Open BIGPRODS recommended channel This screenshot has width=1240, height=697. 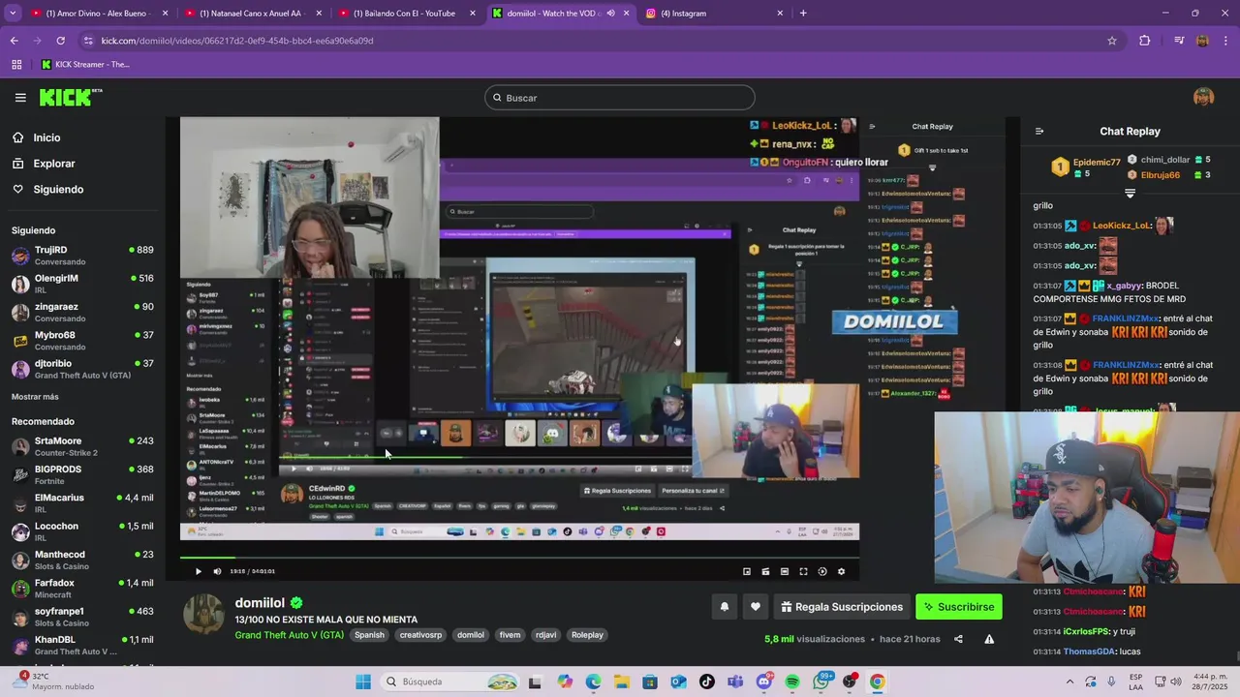(x=82, y=474)
